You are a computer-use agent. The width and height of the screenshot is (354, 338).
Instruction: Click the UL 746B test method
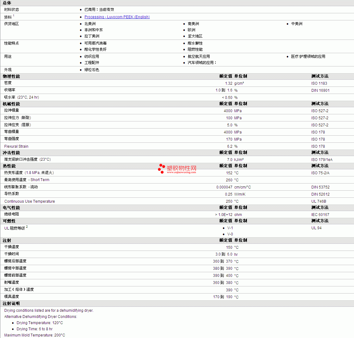coord(319,201)
